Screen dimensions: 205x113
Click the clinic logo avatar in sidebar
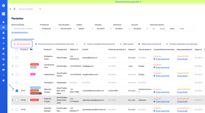tap(4, 14)
